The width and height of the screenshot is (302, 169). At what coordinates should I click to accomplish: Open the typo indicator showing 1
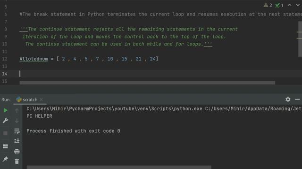pos(279,5)
